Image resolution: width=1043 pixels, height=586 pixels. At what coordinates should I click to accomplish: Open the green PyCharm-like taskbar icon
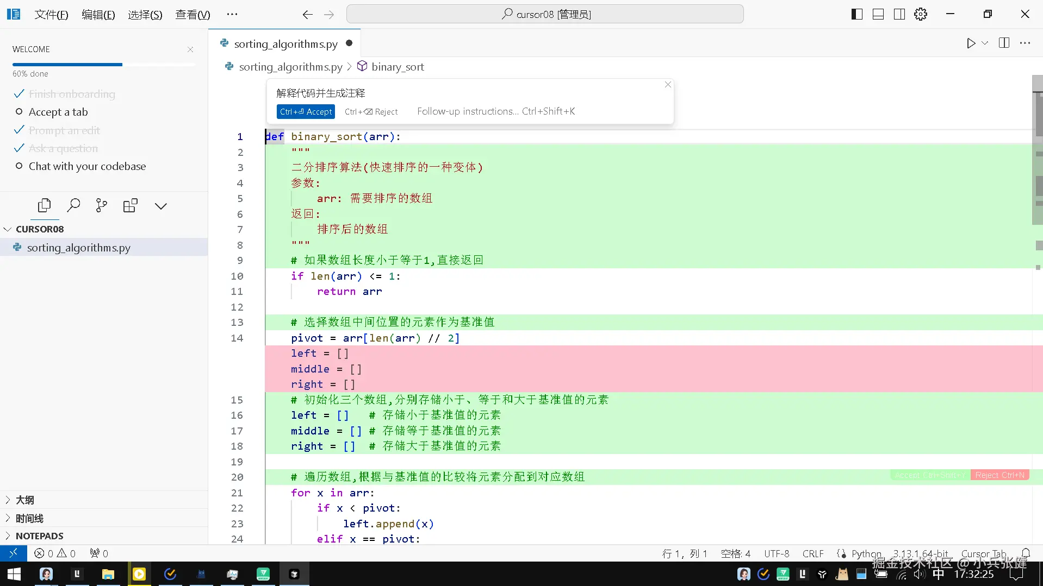(x=263, y=574)
